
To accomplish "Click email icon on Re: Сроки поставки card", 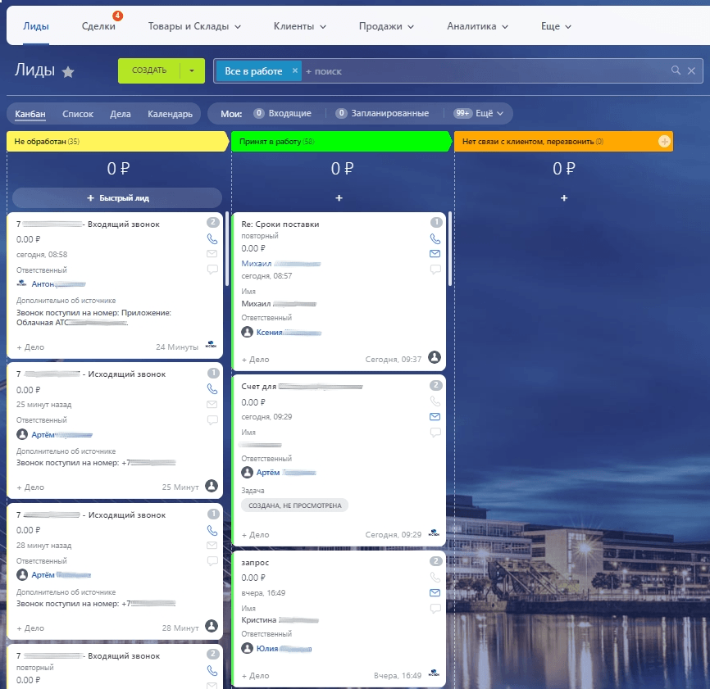I will click(435, 254).
